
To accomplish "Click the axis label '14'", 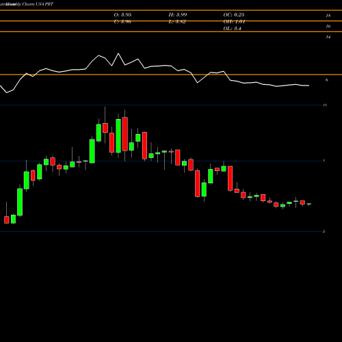I will coord(328,37).
